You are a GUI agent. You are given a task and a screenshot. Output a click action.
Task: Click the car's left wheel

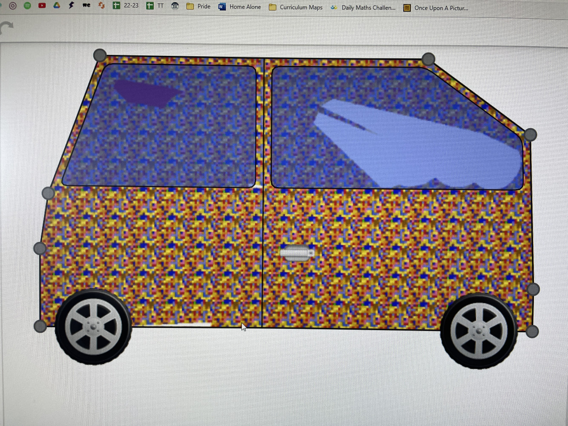tap(93, 327)
